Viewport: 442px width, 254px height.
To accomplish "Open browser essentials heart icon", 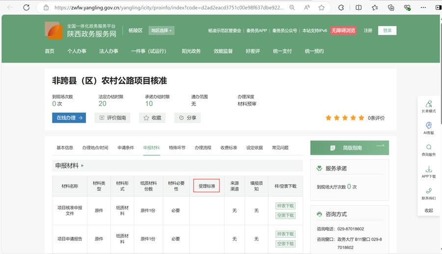I will tap(407, 7).
